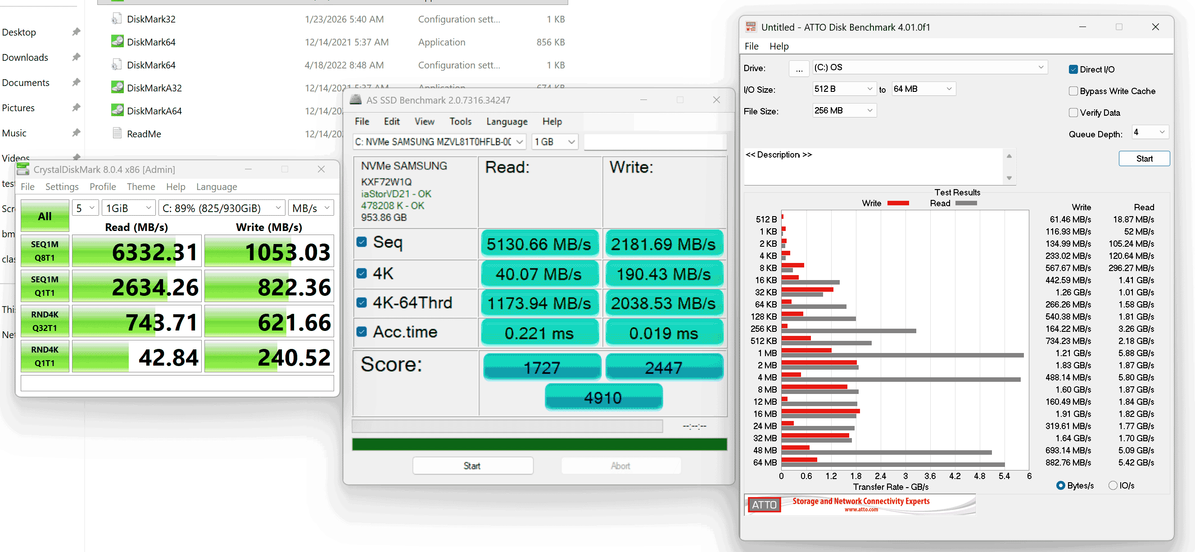Open the 256 MB File Size dropdown
1195x552 pixels.
[844, 110]
